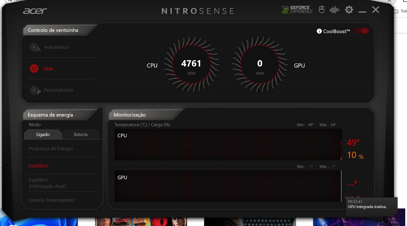Open NitroSense settings gear
Image resolution: width=407 pixels, height=226 pixels.
(349, 10)
